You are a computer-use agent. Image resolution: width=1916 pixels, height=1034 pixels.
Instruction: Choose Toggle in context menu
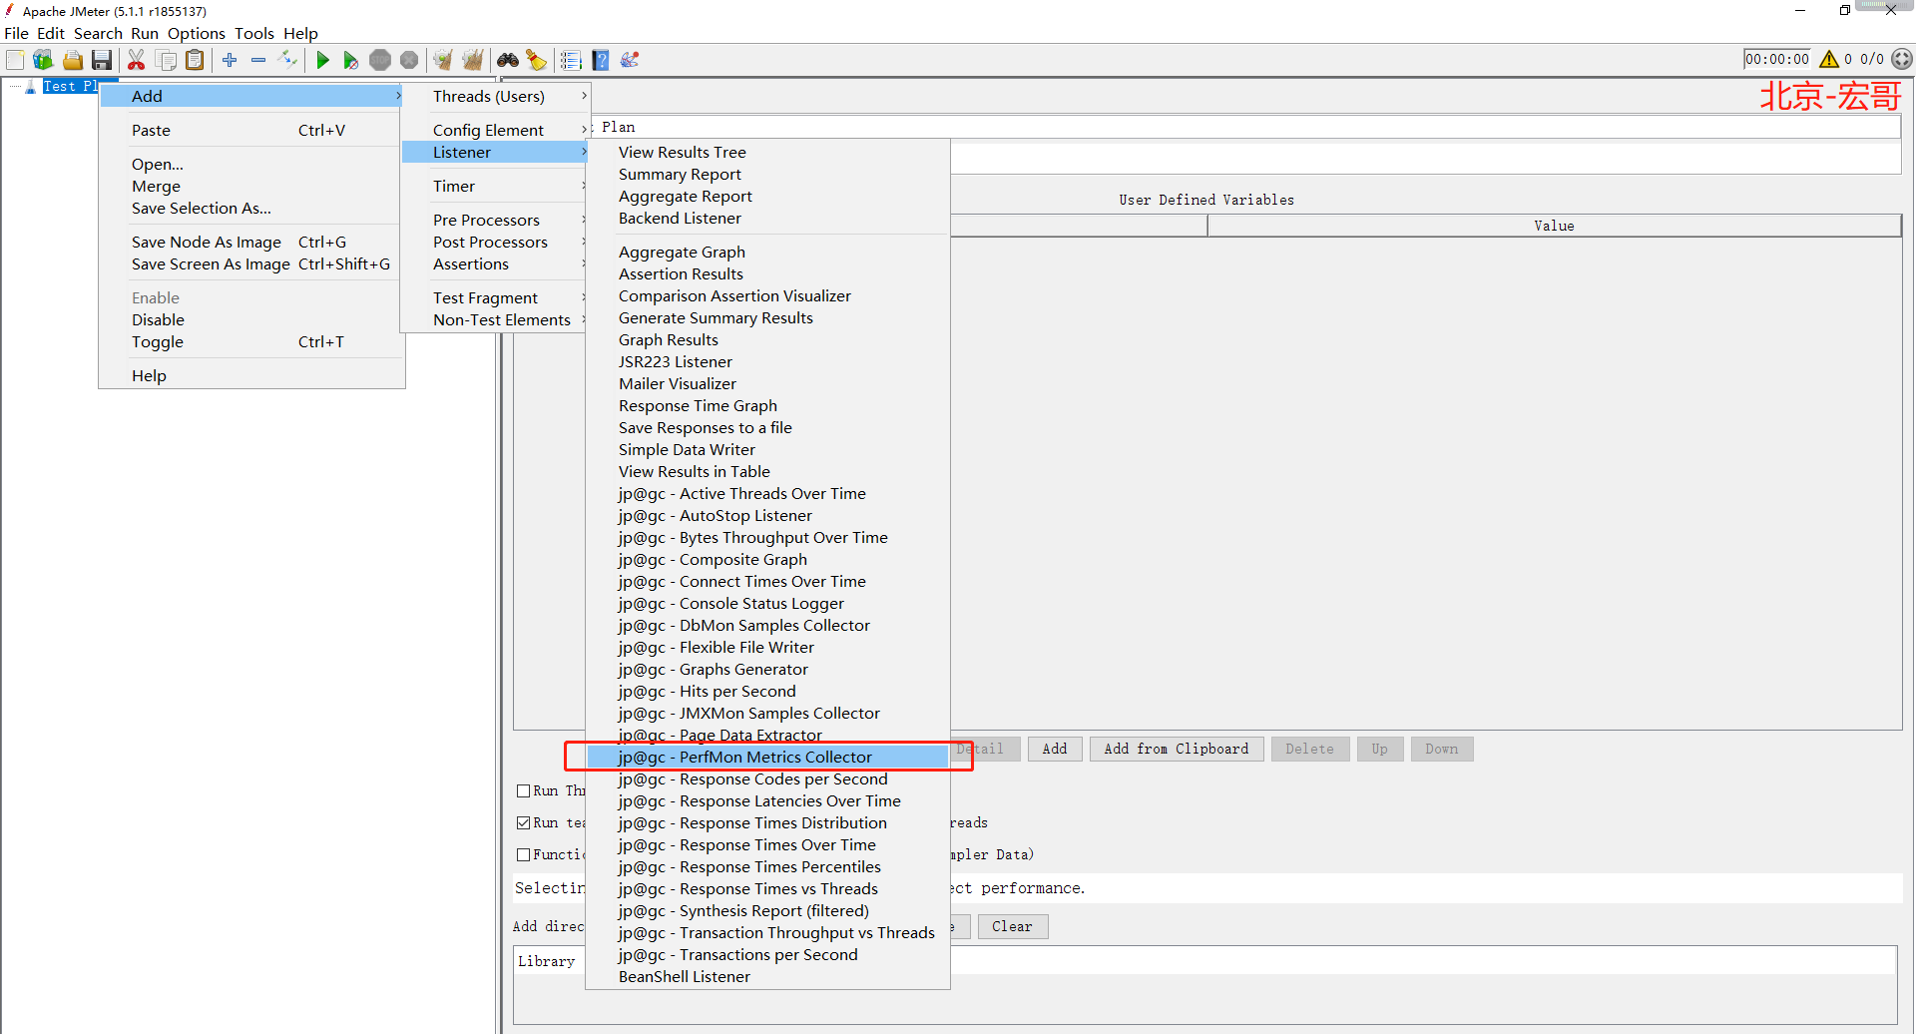coord(251,341)
